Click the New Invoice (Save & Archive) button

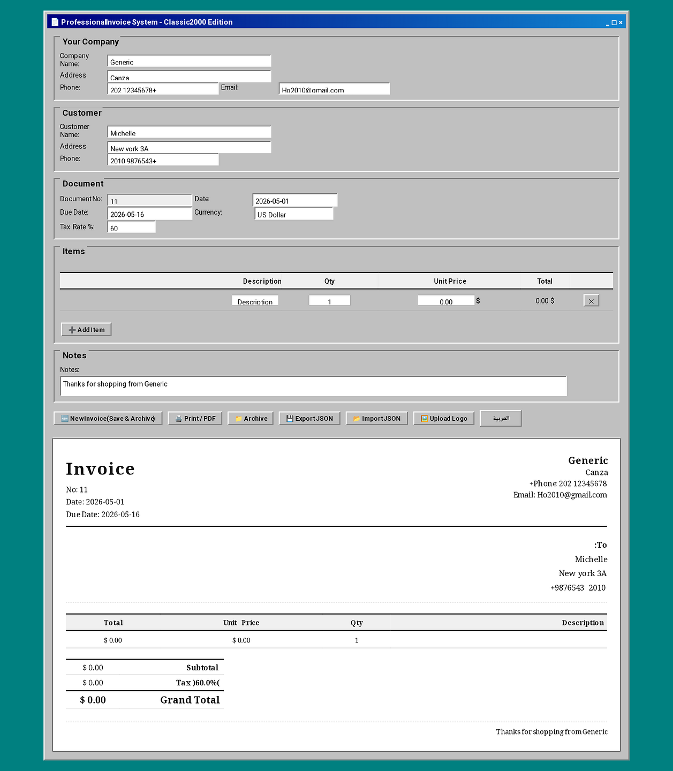click(x=108, y=419)
